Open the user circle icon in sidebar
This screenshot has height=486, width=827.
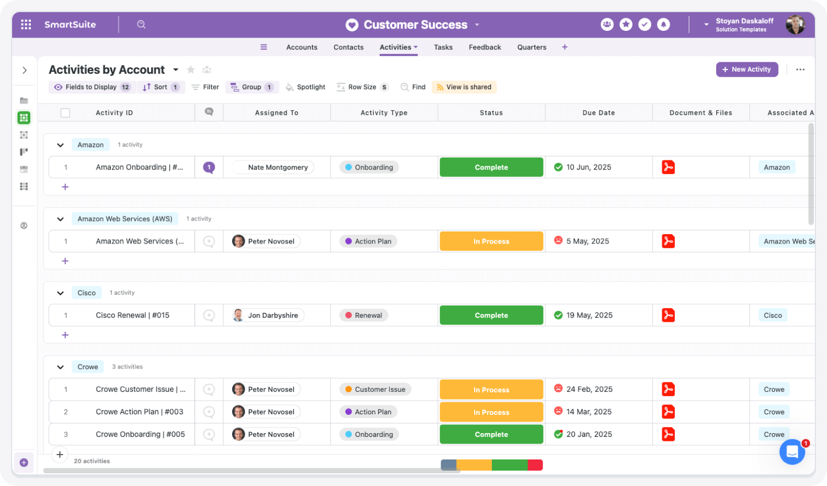24,225
